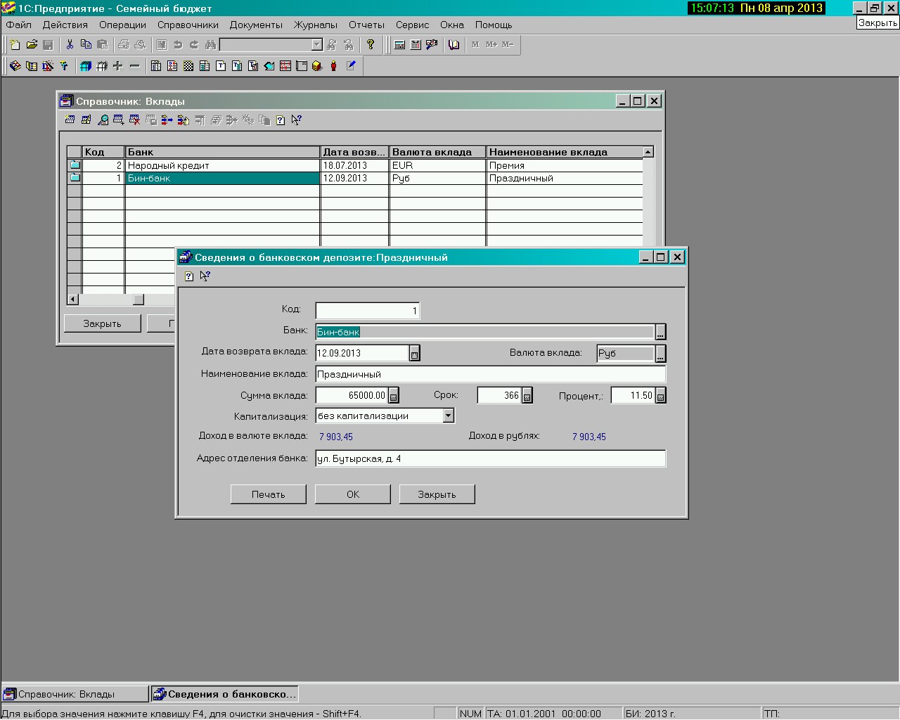Click the magnifier View icon in Вклады toolbar
The width and height of the screenshot is (900, 720).
pyautogui.click(x=103, y=120)
